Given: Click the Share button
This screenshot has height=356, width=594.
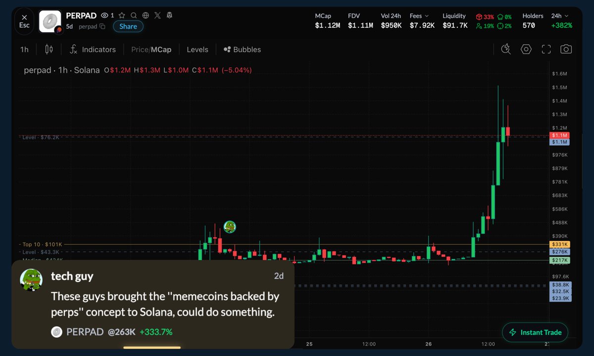Looking at the screenshot, I should 128,26.
